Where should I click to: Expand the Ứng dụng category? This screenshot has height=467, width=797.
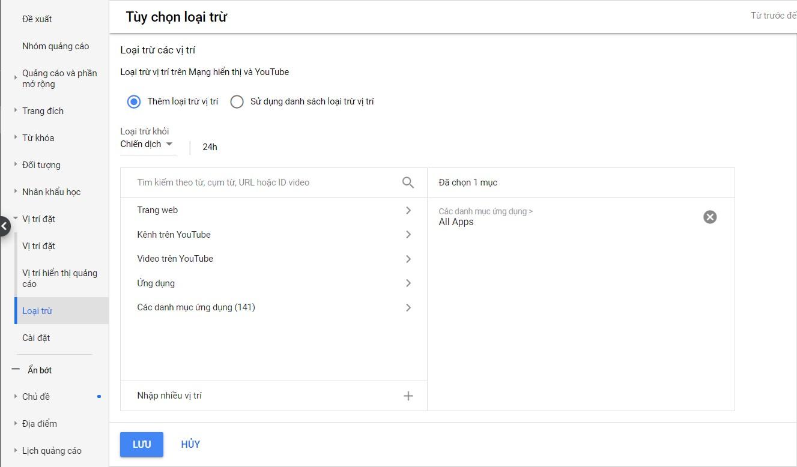273,283
